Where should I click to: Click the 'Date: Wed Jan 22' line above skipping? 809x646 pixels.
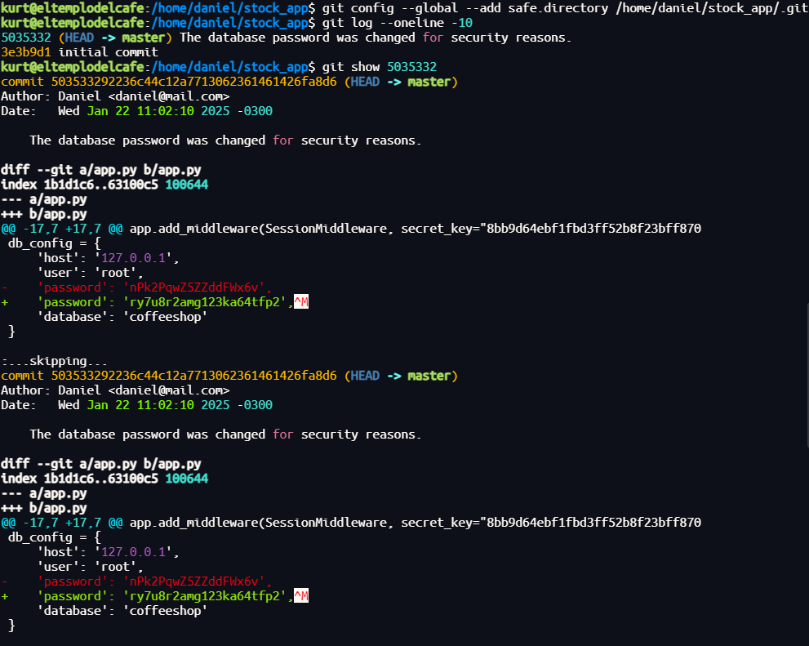136,111
